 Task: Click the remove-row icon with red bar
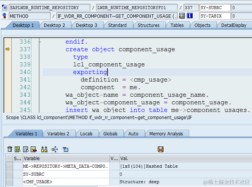[34, 149]
